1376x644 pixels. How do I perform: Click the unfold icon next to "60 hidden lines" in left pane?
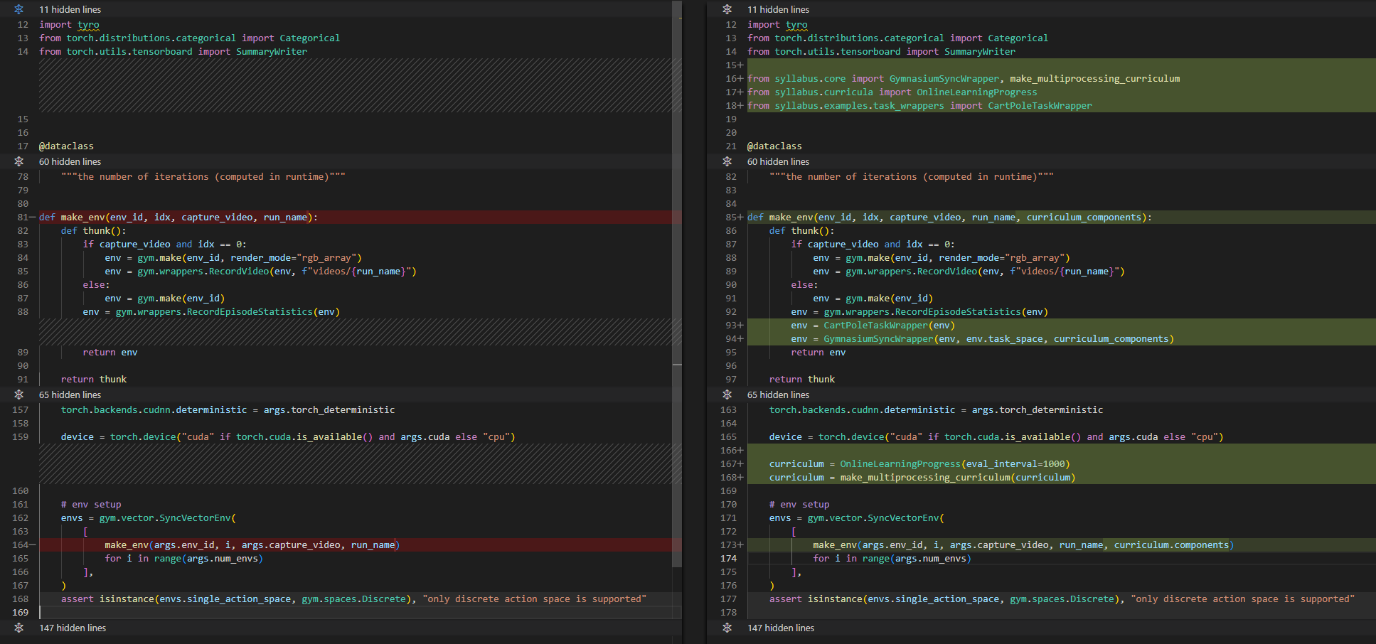click(19, 161)
